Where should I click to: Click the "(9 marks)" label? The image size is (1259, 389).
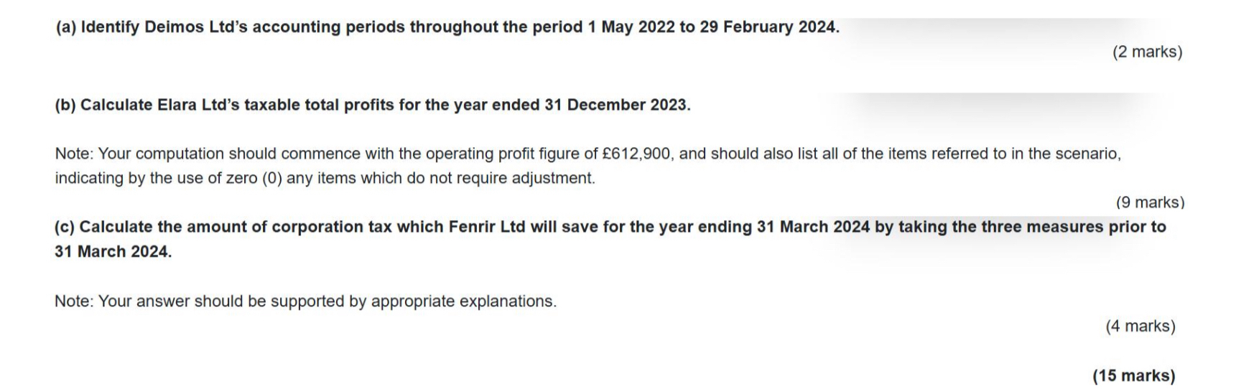coord(1150,202)
